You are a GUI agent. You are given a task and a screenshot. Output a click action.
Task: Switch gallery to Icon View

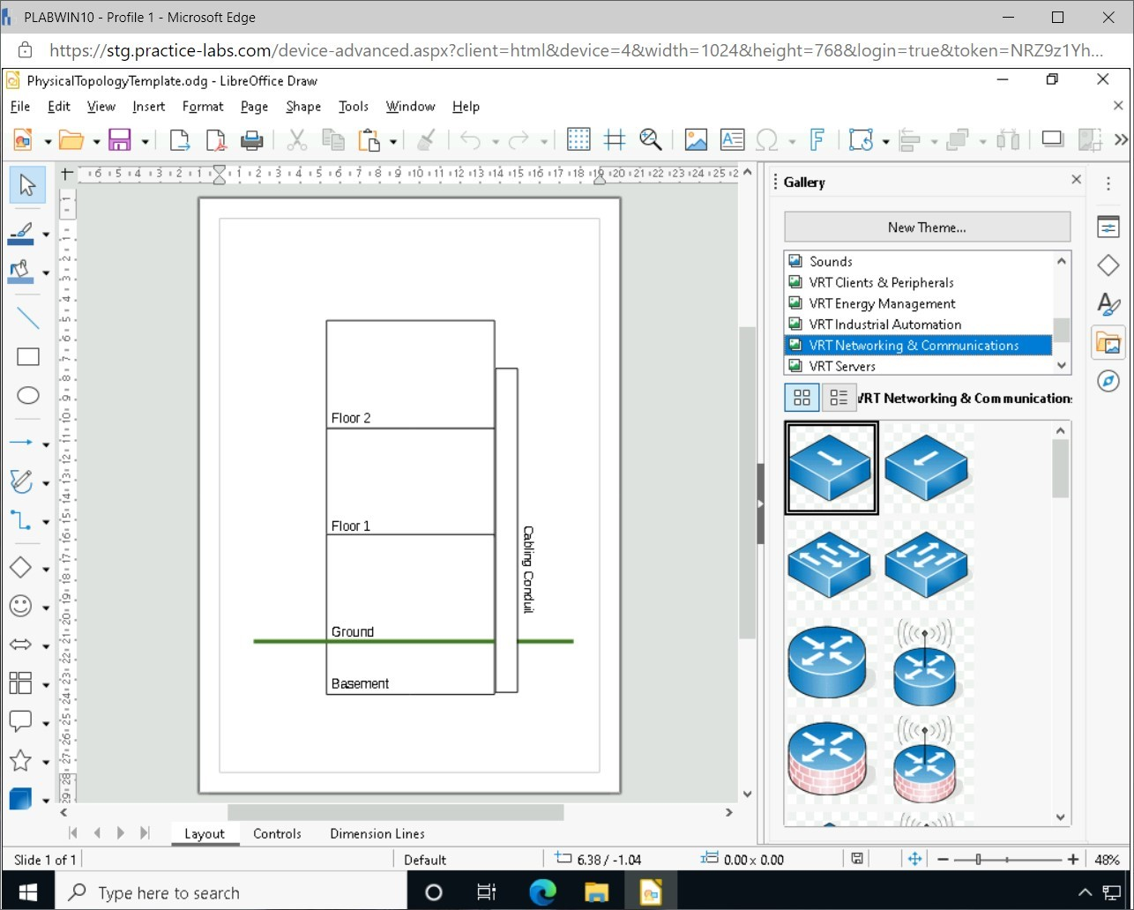pos(802,398)
